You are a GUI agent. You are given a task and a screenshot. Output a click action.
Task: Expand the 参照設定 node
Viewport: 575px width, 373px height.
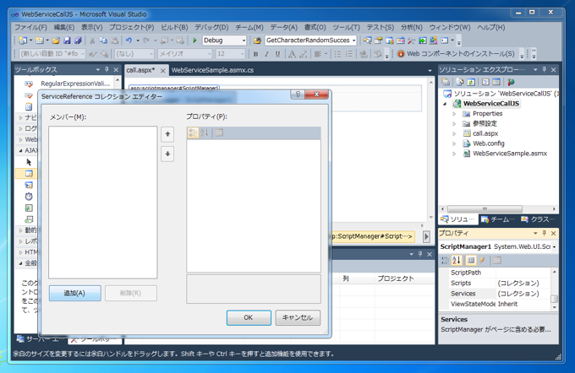click(x=454, y=124)
